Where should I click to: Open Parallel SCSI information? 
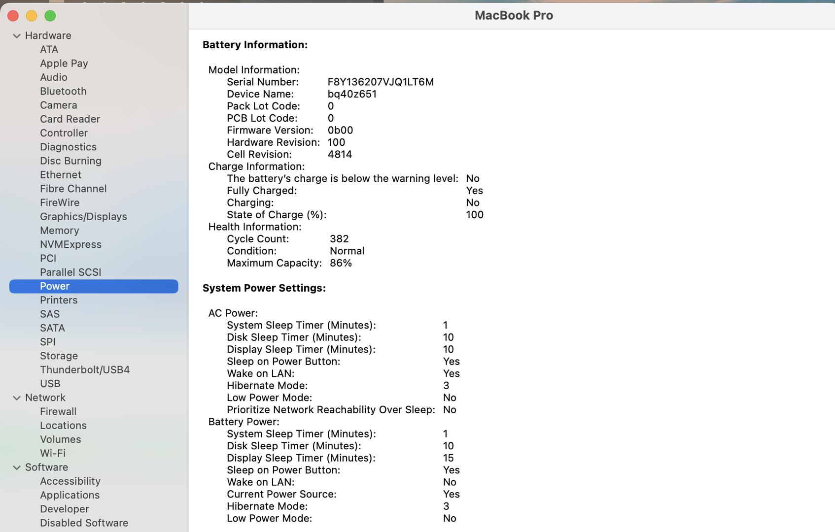[70, 272]
